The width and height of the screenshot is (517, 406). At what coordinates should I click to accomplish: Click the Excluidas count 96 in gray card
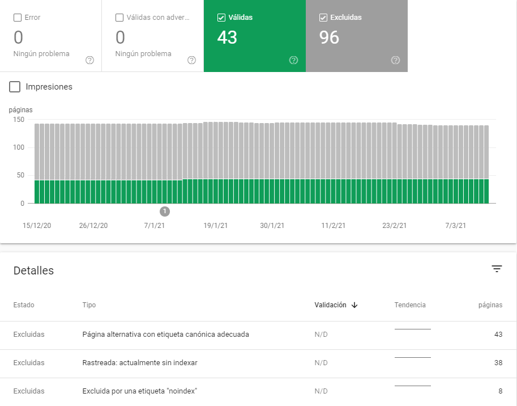tap(329, 37)
